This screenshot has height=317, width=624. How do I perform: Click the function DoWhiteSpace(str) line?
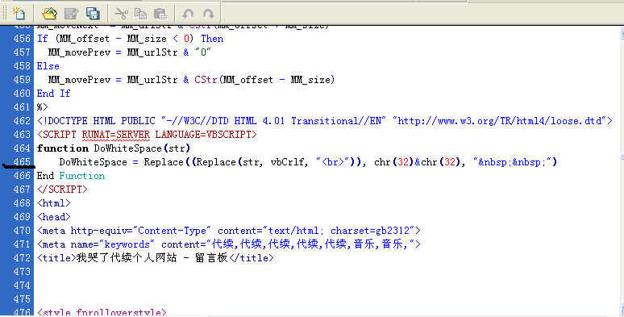click(114, 148)
